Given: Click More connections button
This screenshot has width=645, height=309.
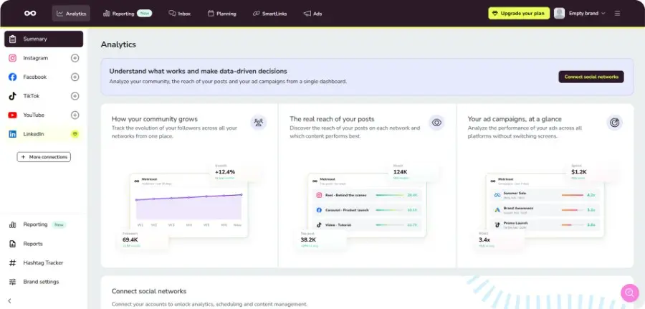Looking at the screenshot, I should click(x=44, y=157).
